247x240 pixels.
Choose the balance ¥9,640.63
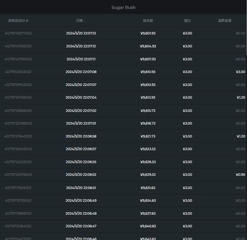[148, 226]
